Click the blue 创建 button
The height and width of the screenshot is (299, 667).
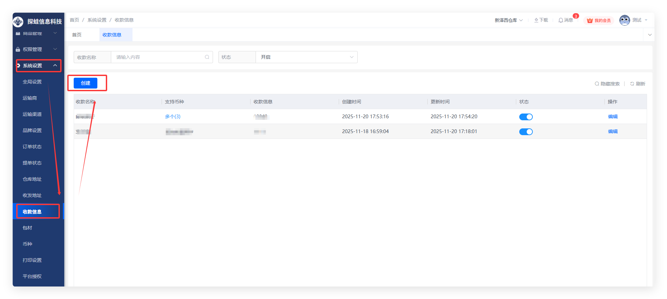[86, 83]
